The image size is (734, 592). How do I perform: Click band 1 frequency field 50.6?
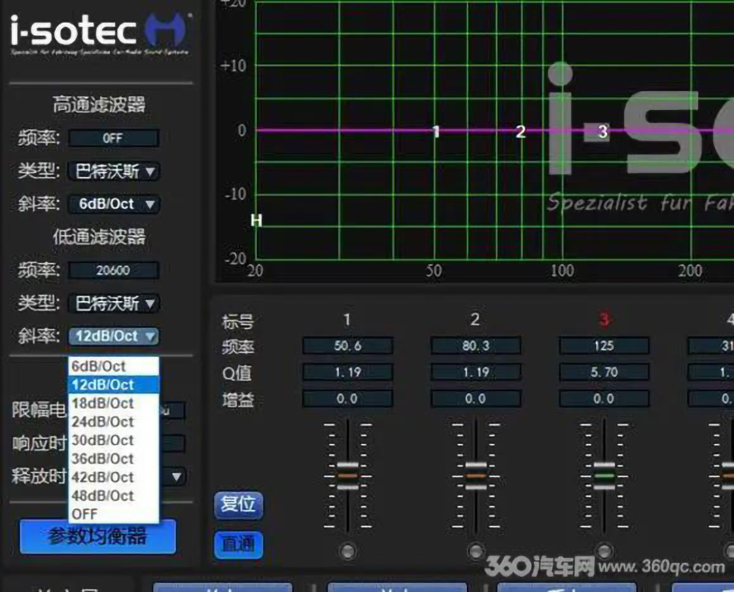(x=347, y=346)
